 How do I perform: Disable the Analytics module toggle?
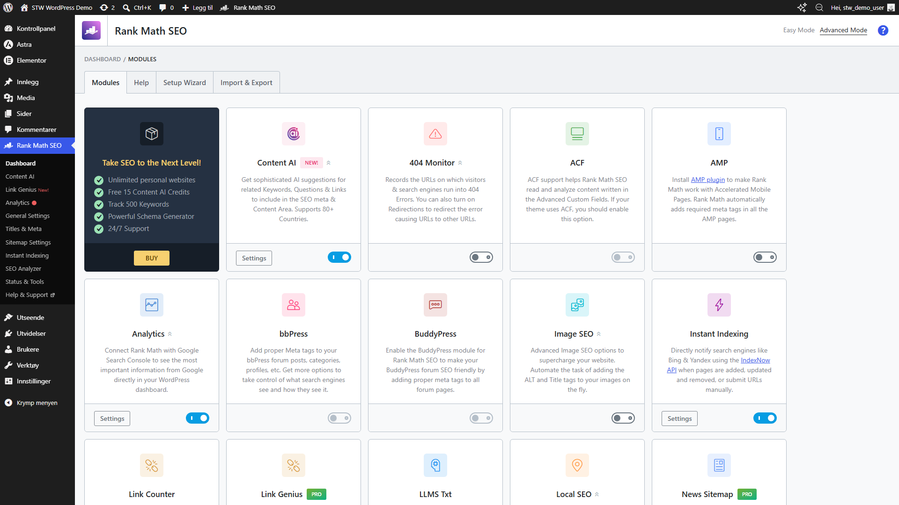[198, 418]
